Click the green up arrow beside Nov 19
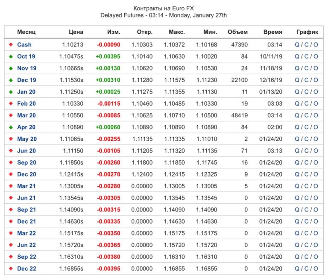The image size is (328, 275). [11, 68]
